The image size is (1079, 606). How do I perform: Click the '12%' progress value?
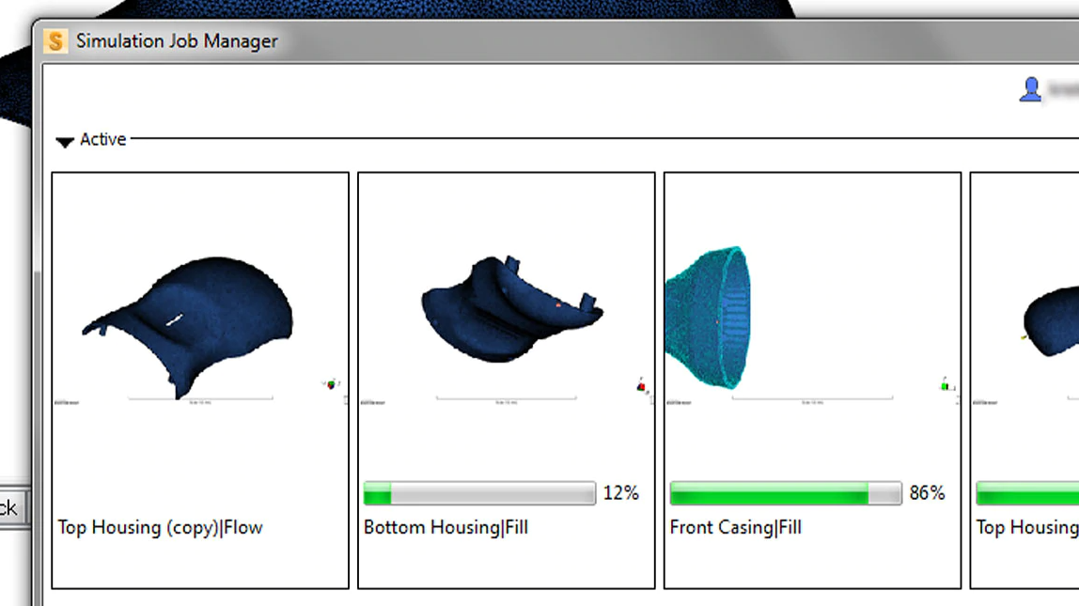coord(620,493)
